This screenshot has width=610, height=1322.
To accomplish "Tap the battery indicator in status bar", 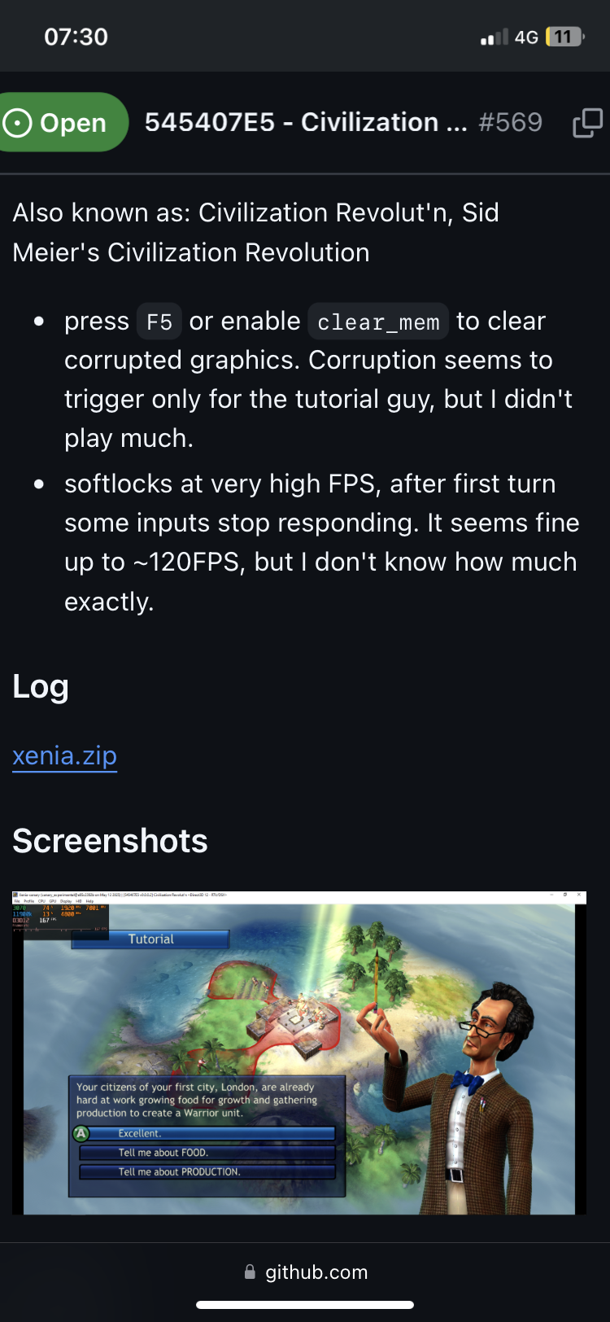I will pyautogui.click(x=564, y=37).
